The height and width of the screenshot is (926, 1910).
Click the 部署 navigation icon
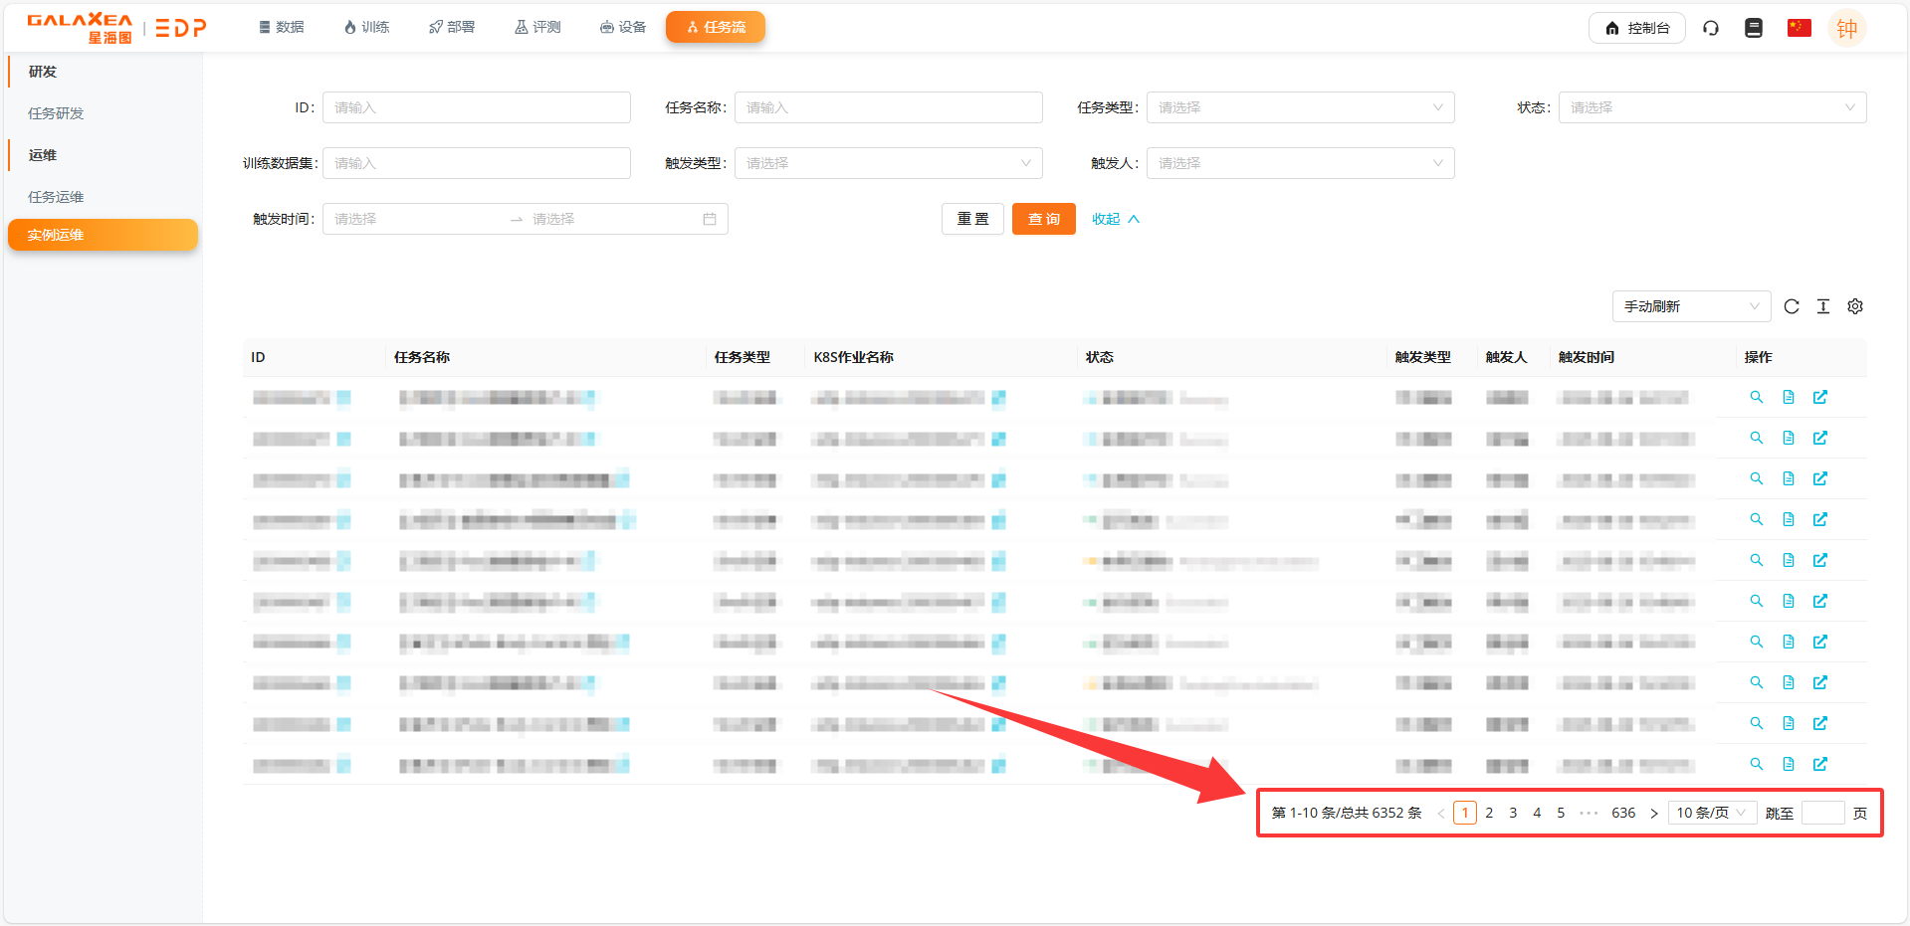point(435,27)
